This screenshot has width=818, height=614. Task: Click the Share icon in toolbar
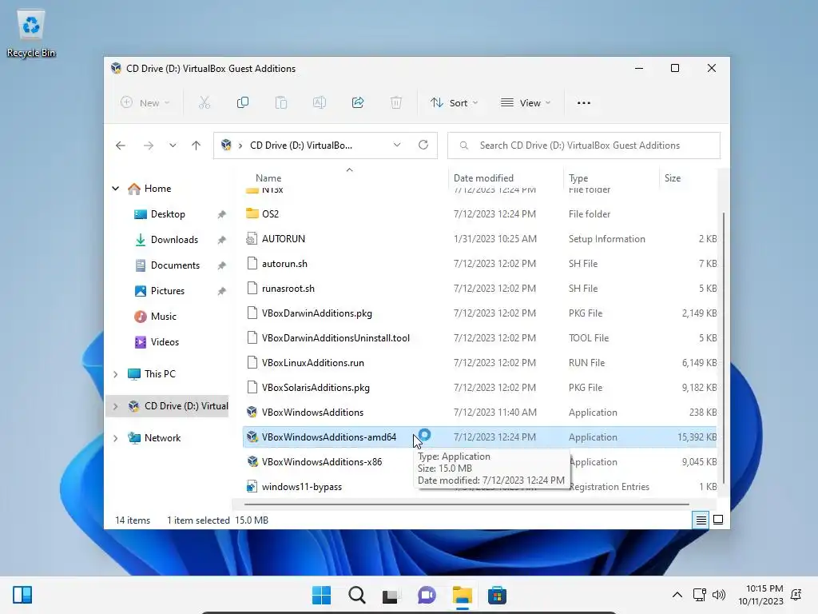tap(358, 103)
